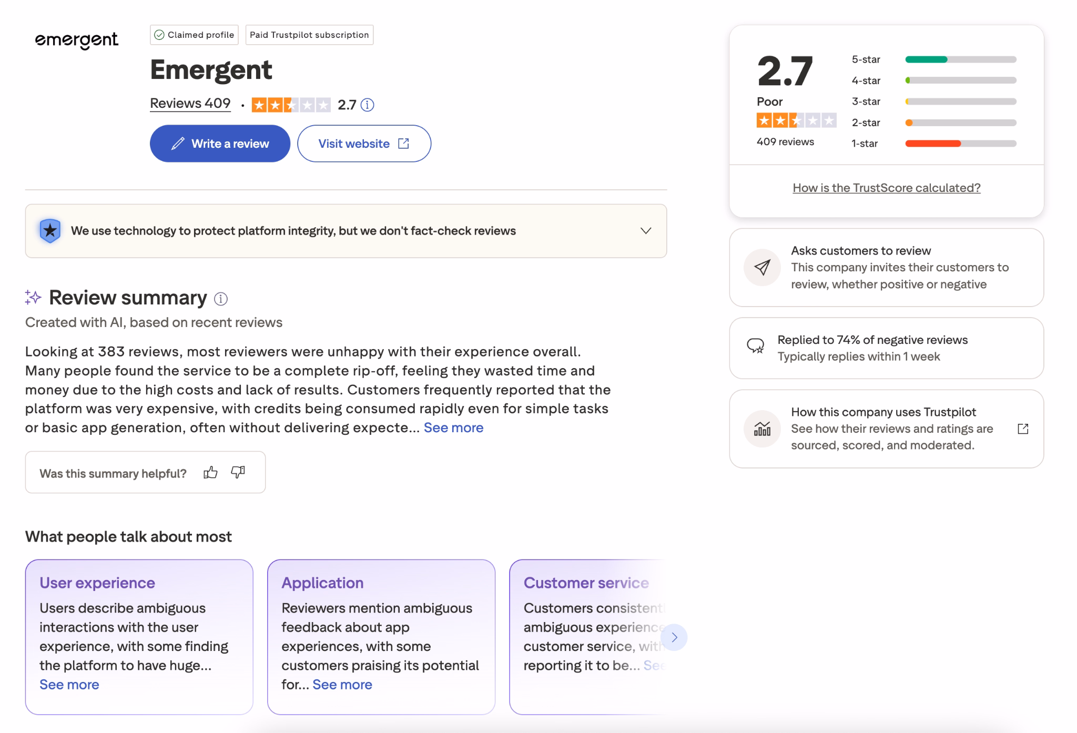Click the Write a review button

tap(220, 144)
